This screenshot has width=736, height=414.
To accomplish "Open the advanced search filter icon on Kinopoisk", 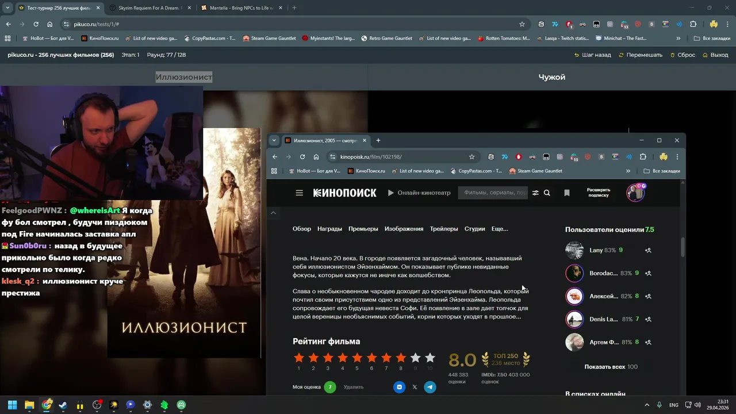I will 535,193.
